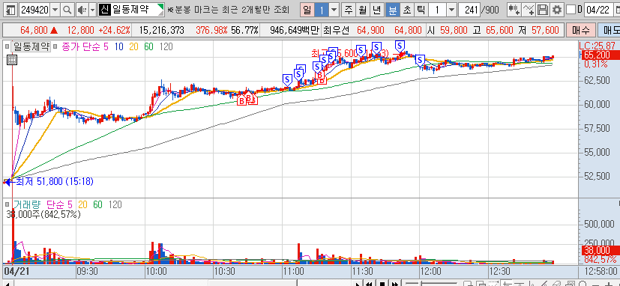
Task: Click the 15,216,373 volume value
Action: [x=162, y=30]
